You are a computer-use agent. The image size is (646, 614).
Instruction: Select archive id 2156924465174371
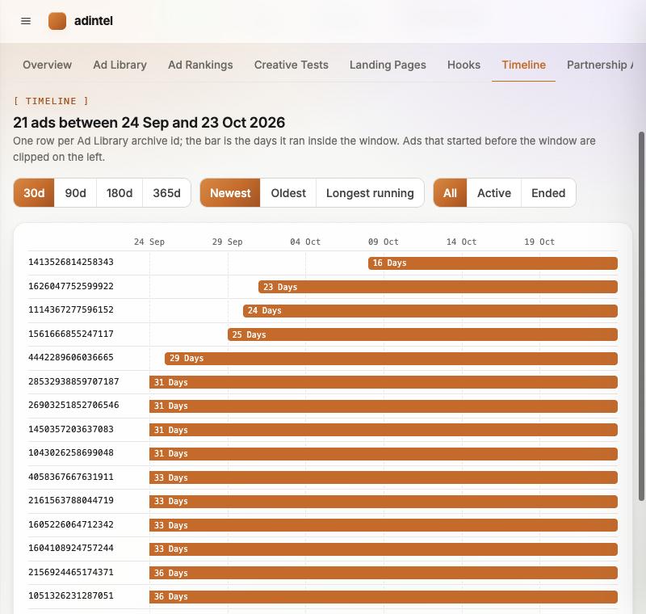(71, 572)
